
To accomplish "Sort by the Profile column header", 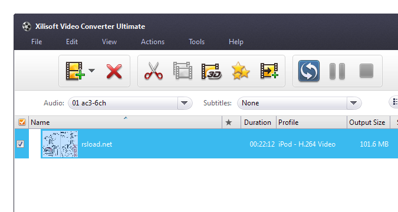I will [x=311, y=122].
